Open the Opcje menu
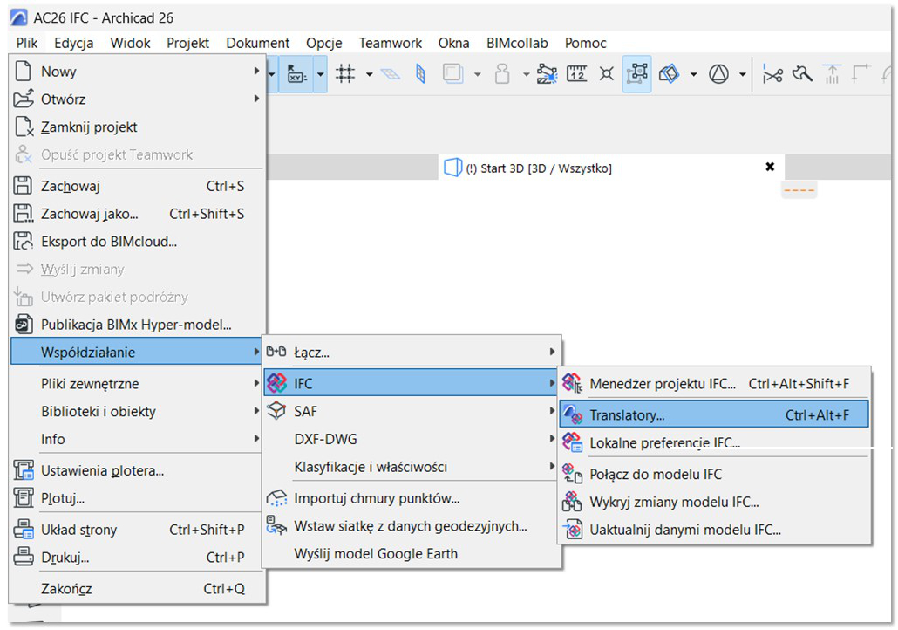898x630 pixels. pos(323,43)
